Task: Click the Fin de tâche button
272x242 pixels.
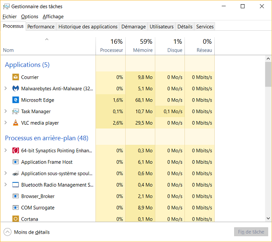Action: pos(251,232)
